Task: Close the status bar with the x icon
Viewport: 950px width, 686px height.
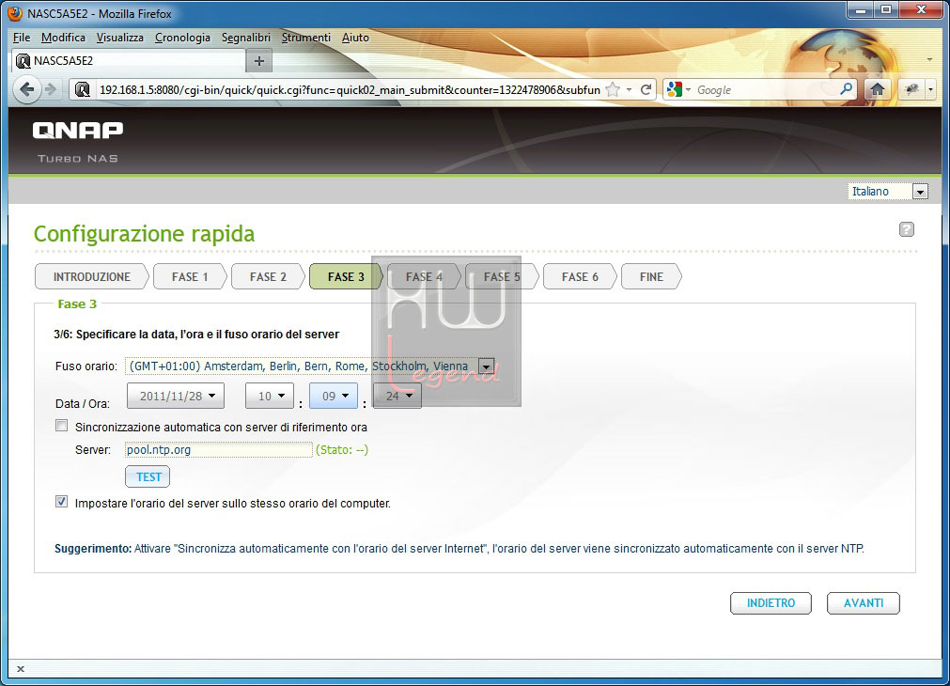Action: pos(21,669)
